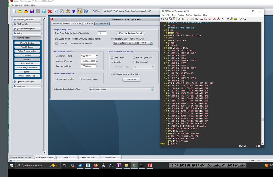
Task: Click the Maximum Feedrate input field
Action: pos(88,61)
